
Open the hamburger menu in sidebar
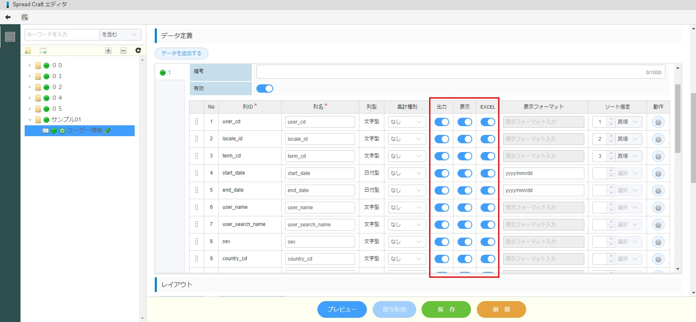(x=10, y=37)
